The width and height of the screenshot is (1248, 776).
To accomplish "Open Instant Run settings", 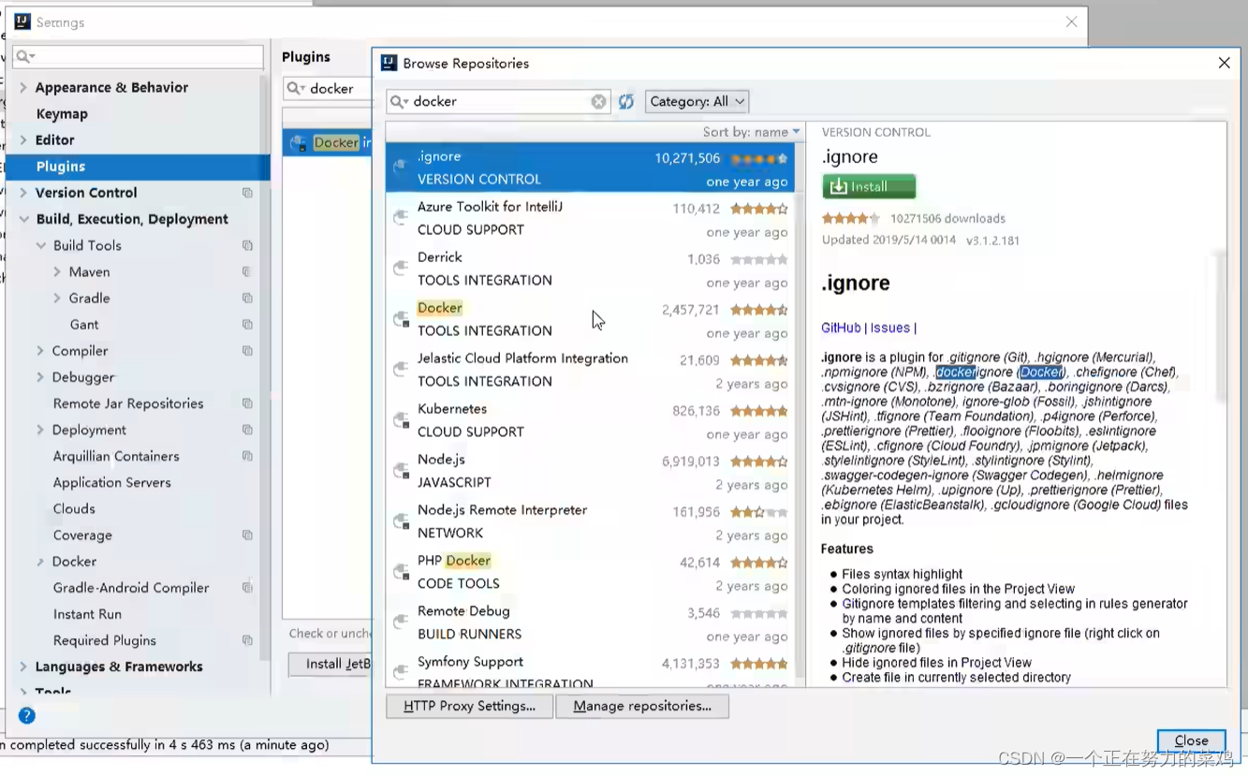I will pos(87,614).
